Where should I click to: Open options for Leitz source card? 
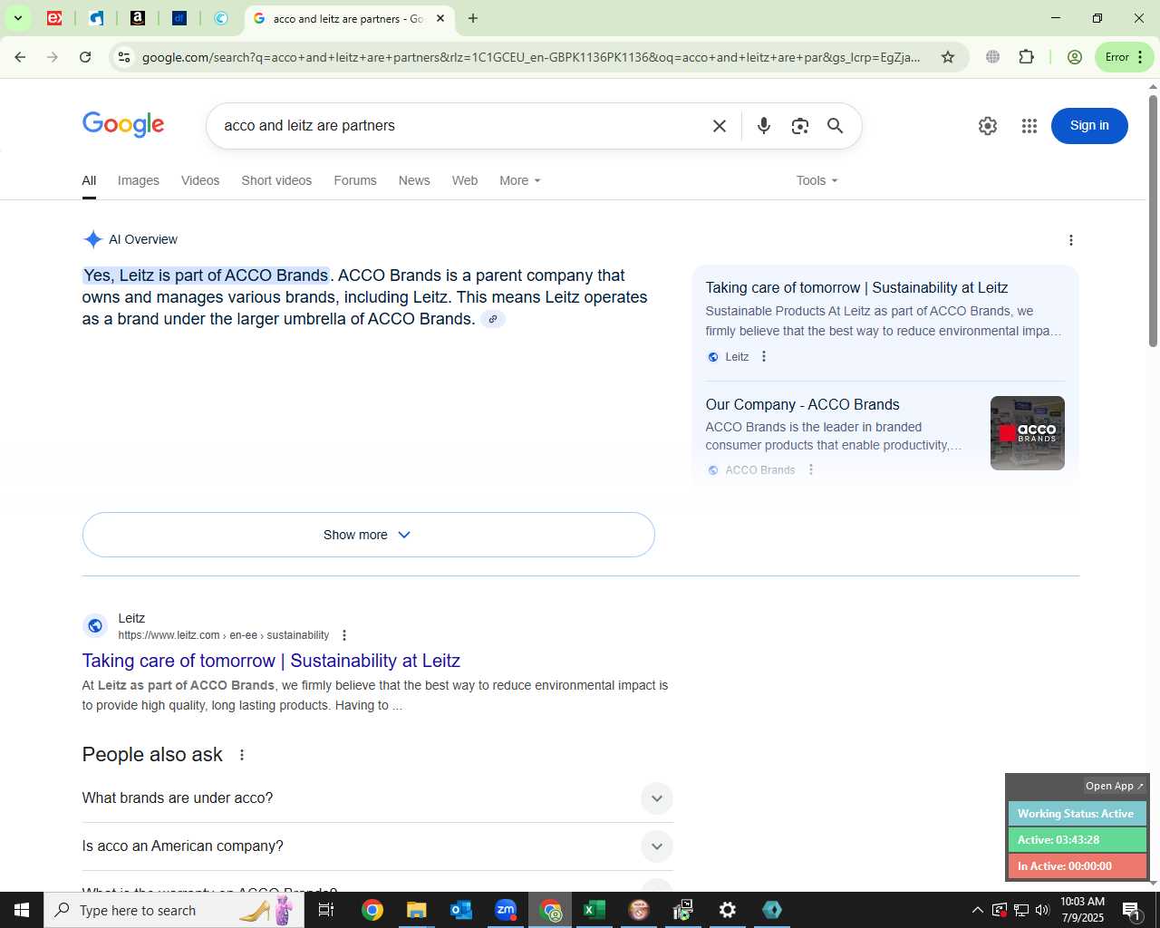(x=764, y=357)
